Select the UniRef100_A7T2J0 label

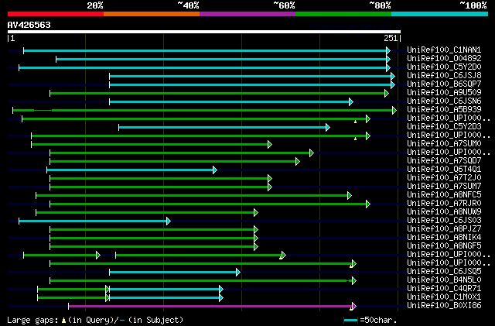(x=444, y=177)
